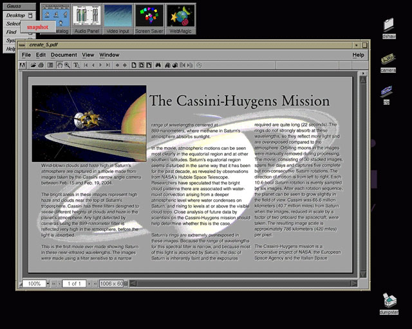This screenshot has height=329, width=412.
Task: Click the Gauss toolchest title
Action: [19, 6]
